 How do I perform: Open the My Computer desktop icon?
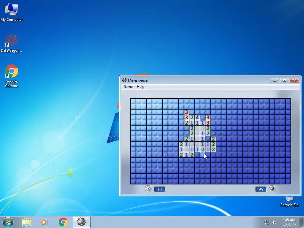coord(12,12)
